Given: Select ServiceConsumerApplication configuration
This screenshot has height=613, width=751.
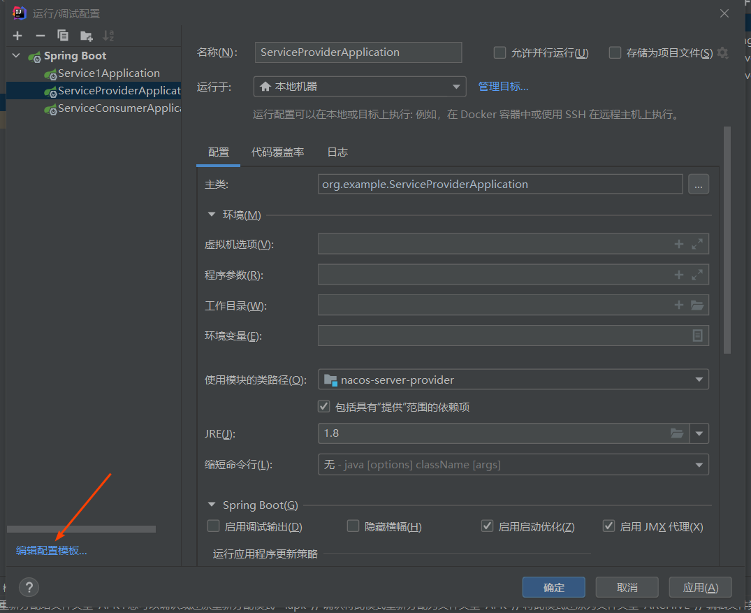Looking at the screenshot, I should (x=112, y=108).
